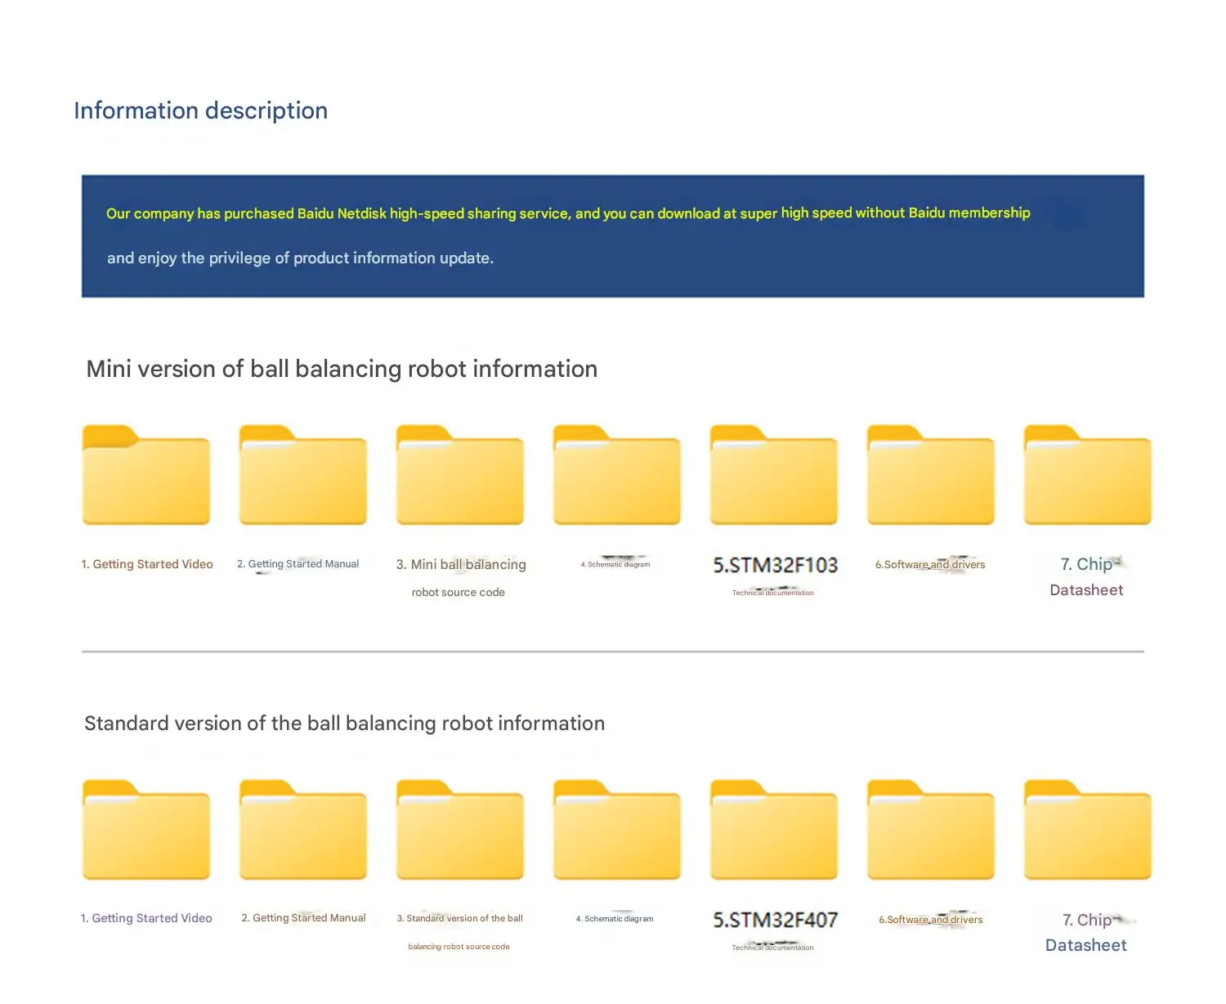This screenshot has height=1004, width=1226.
Task: Click Technical documentation text under 5.STM32F407
Action: (773, 948)
